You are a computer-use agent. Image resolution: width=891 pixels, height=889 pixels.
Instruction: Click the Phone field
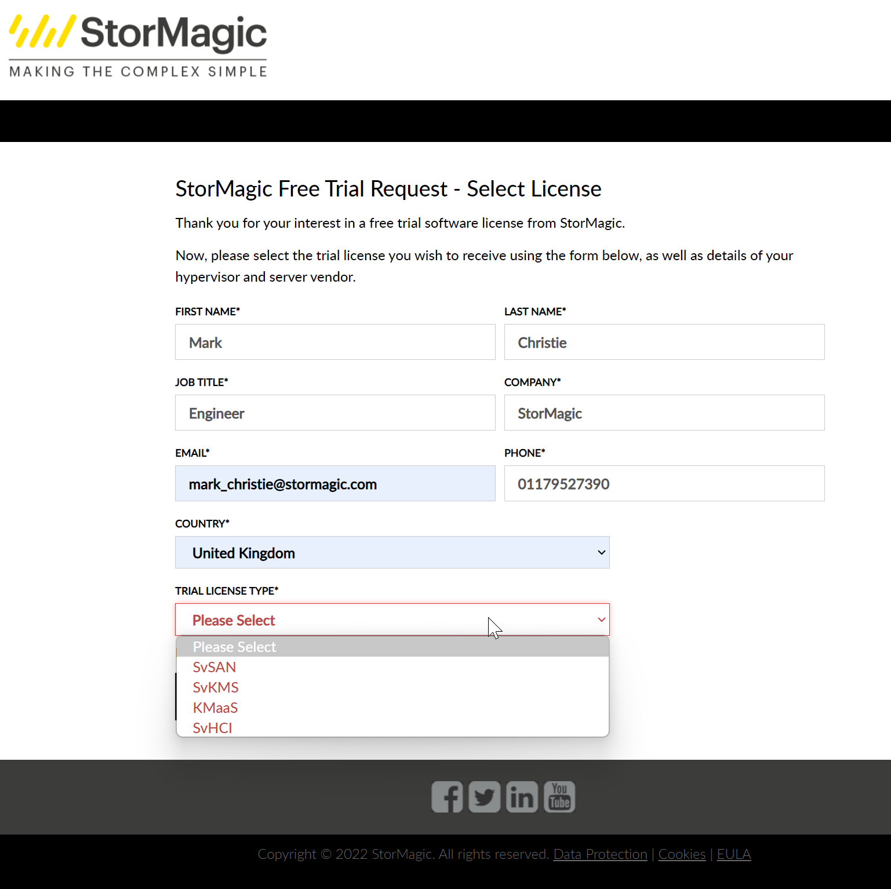coord(664,483)
